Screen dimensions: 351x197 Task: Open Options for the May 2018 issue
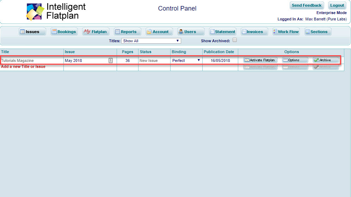(x=295, y=60)
